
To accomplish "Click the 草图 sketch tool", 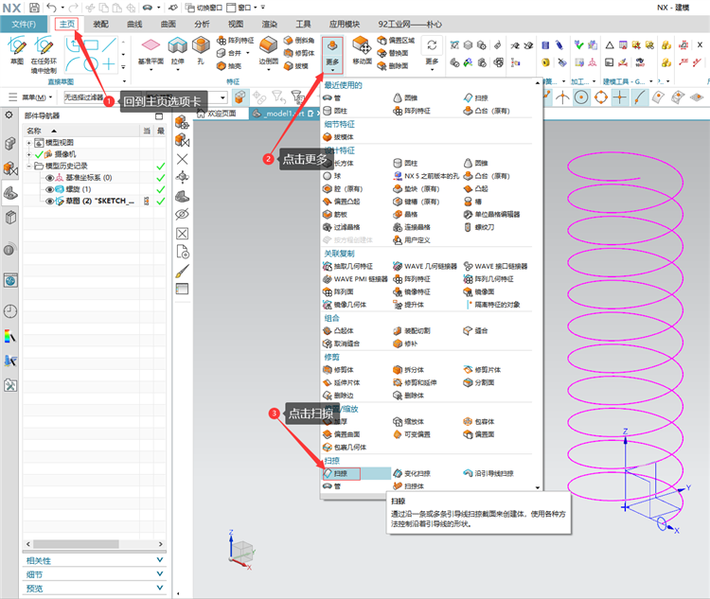I will [17, 51].
